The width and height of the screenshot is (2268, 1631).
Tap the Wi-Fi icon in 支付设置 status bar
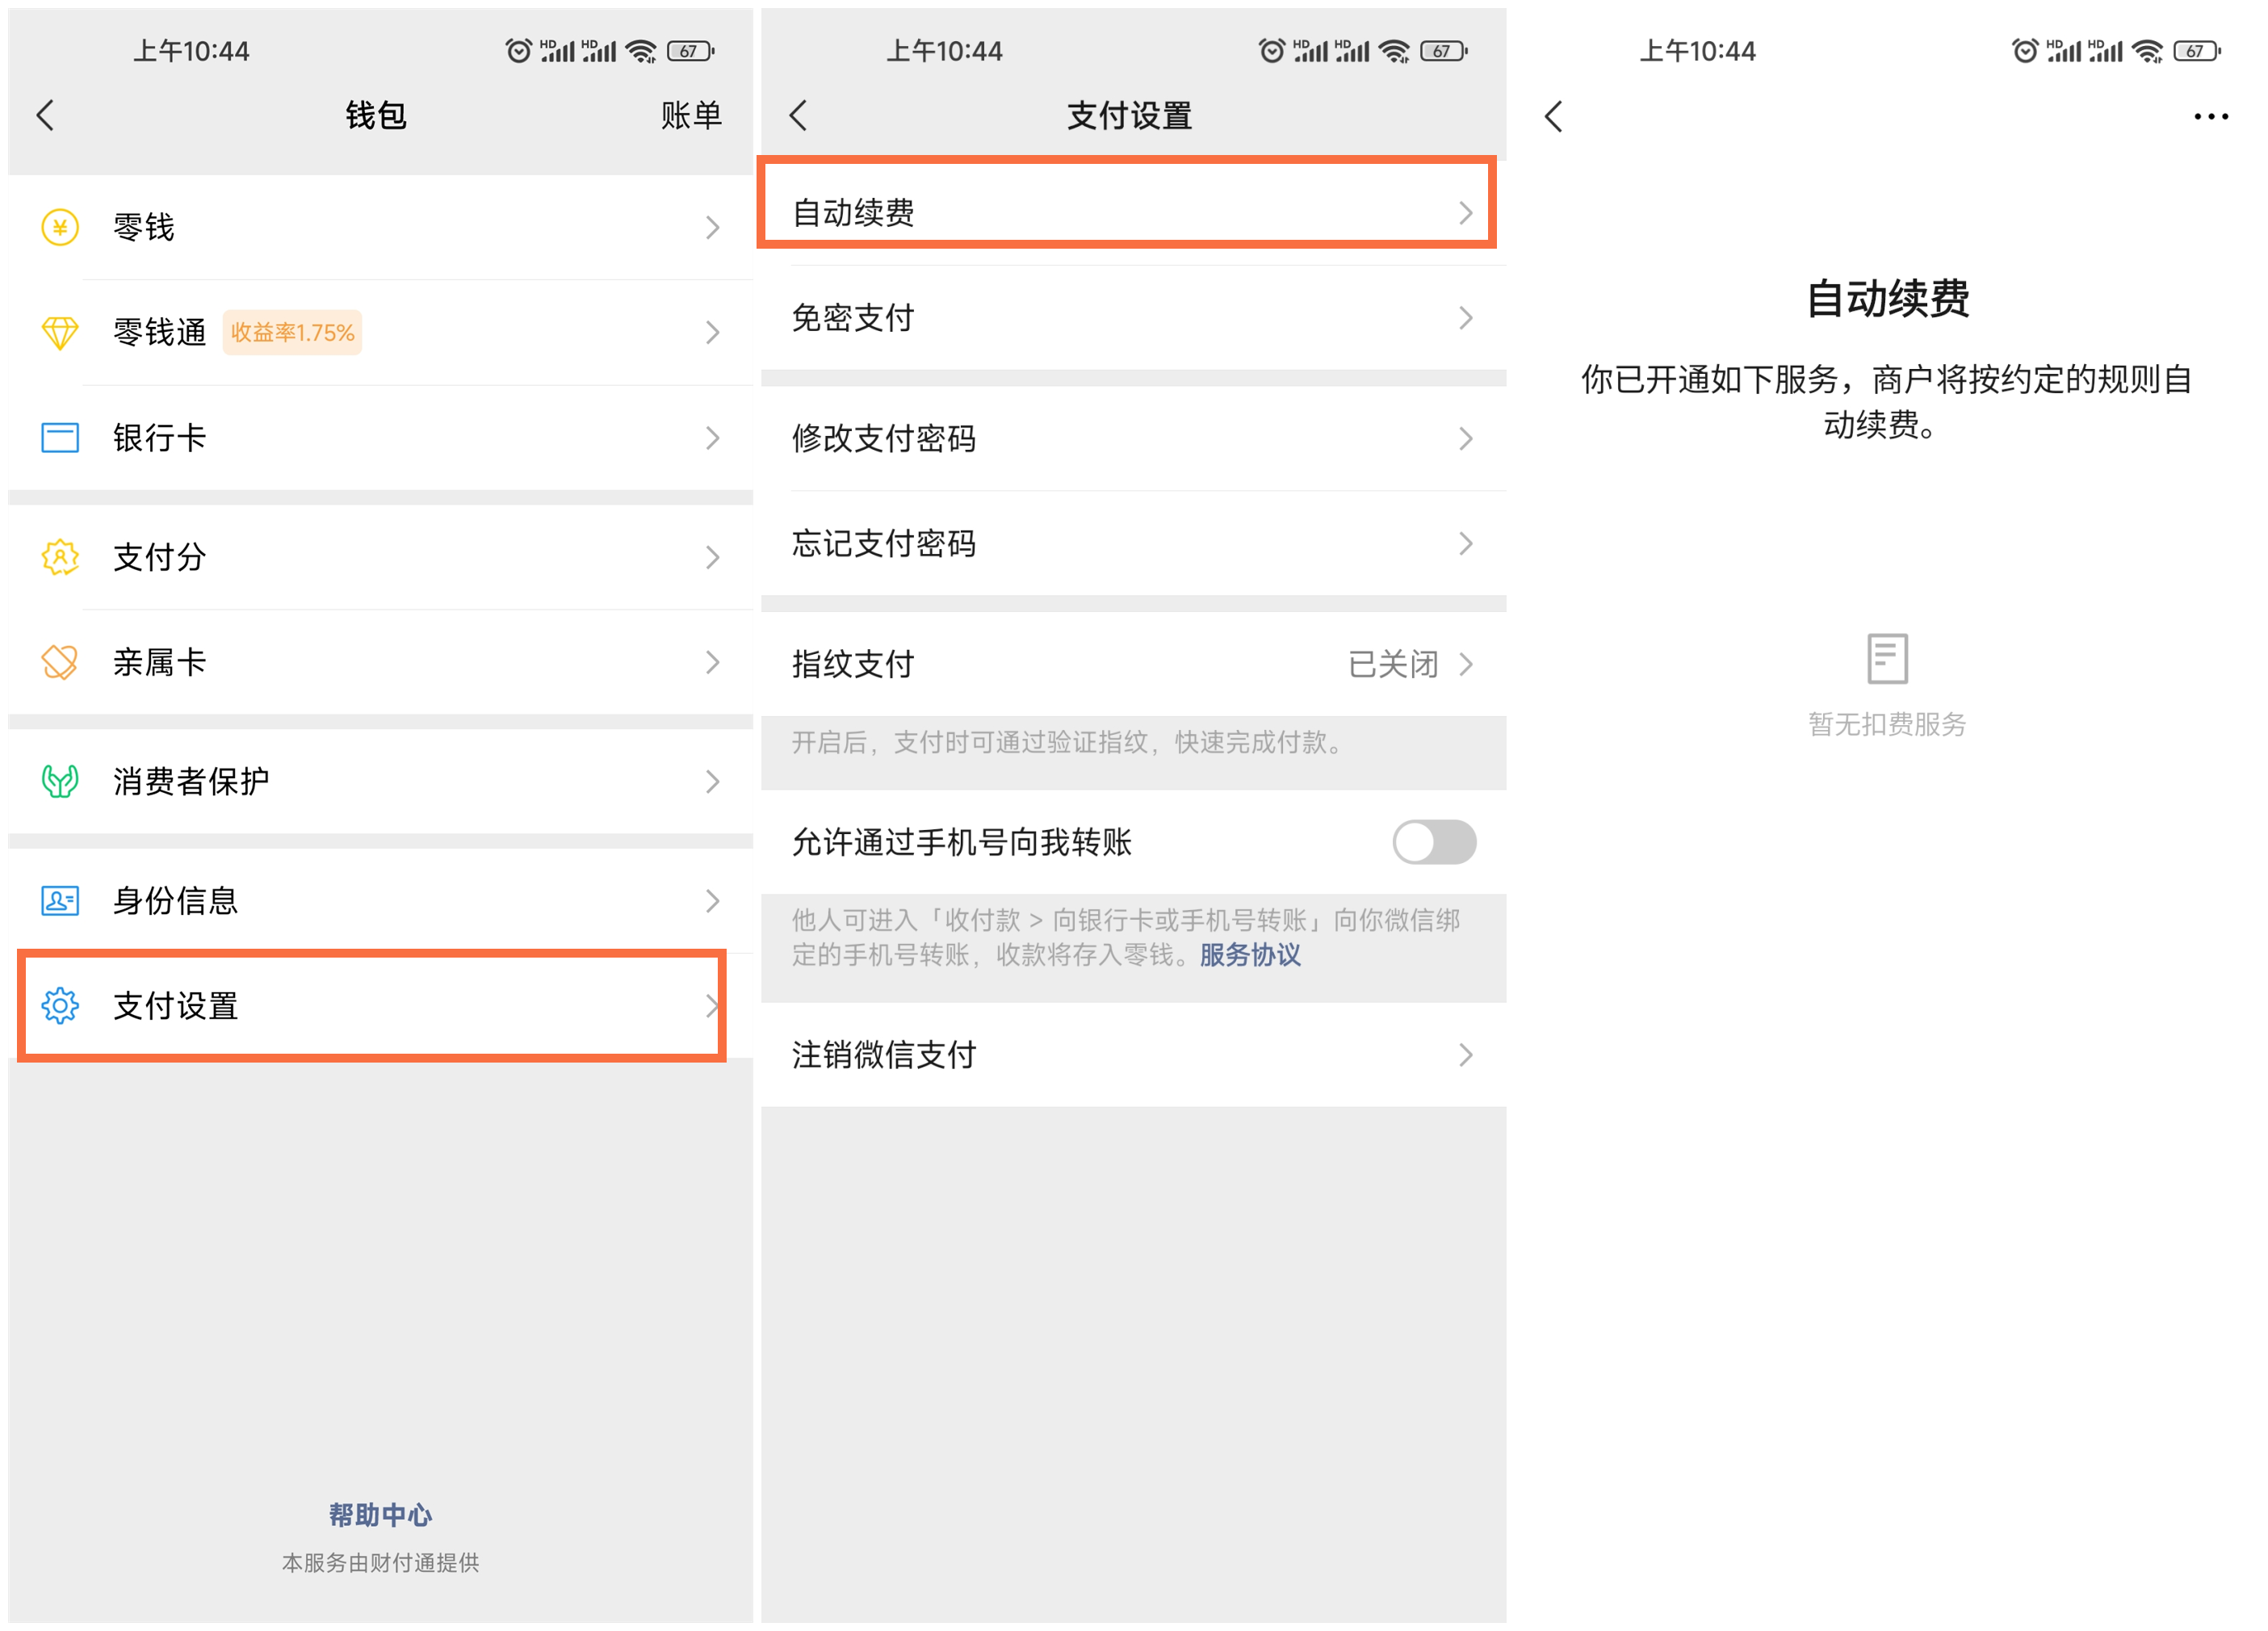click(x=1393, y=50)
